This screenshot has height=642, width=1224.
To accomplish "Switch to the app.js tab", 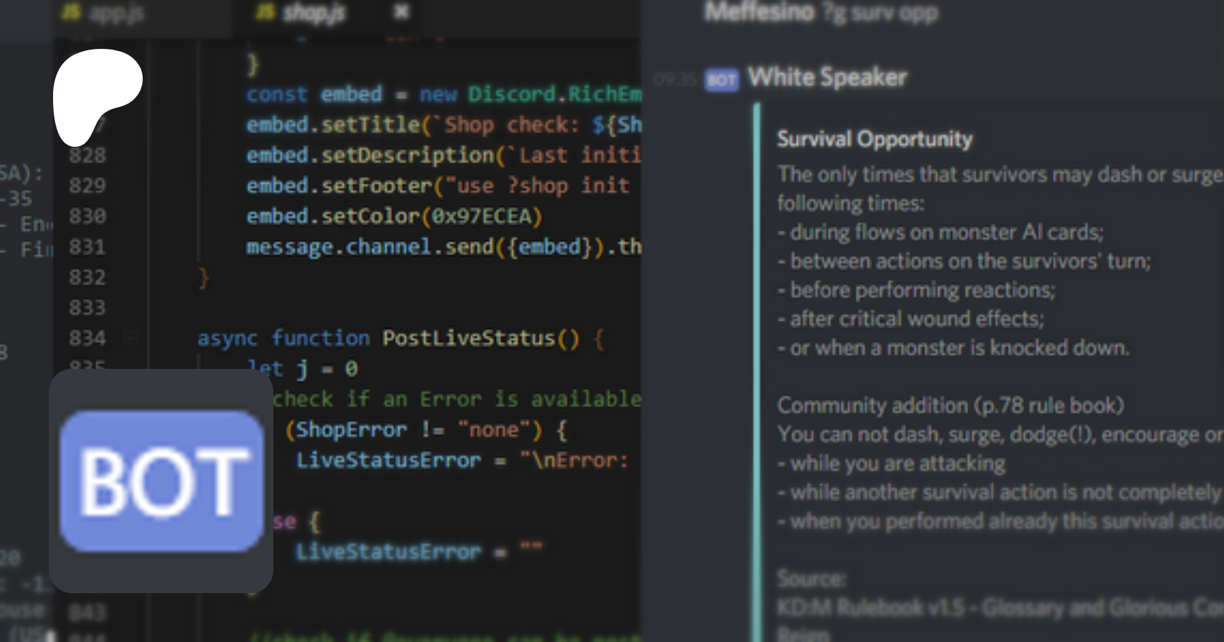I will 116,12.
